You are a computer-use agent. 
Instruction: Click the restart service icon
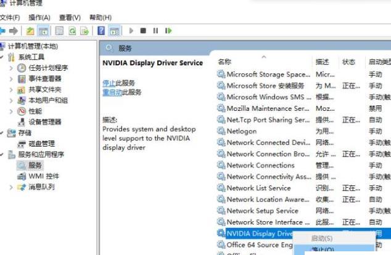[168, 31]
